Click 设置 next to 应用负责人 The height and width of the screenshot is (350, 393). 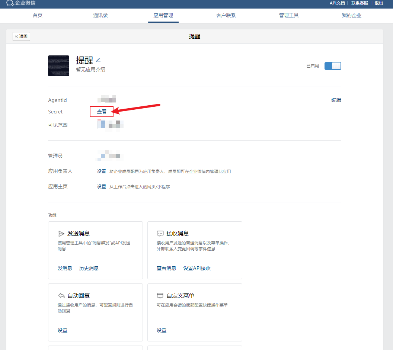[x=102, y=171]
